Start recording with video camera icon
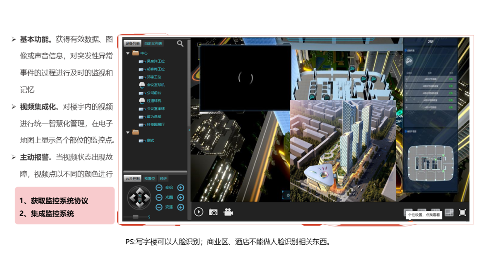The height and width of the screenshot is (271, 483). click(x=228, y=212)
